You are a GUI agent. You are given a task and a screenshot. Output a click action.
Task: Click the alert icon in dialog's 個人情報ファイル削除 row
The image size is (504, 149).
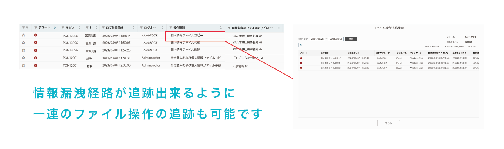(301, 68)
